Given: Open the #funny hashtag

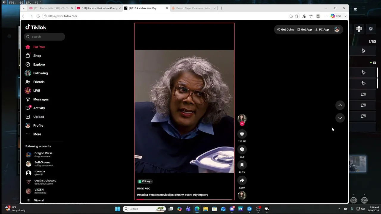Looking at the screenshot, I should pyautogui.click(x=179, y=195).
